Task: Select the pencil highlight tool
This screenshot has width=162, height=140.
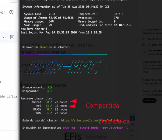Action: (132, 130)
